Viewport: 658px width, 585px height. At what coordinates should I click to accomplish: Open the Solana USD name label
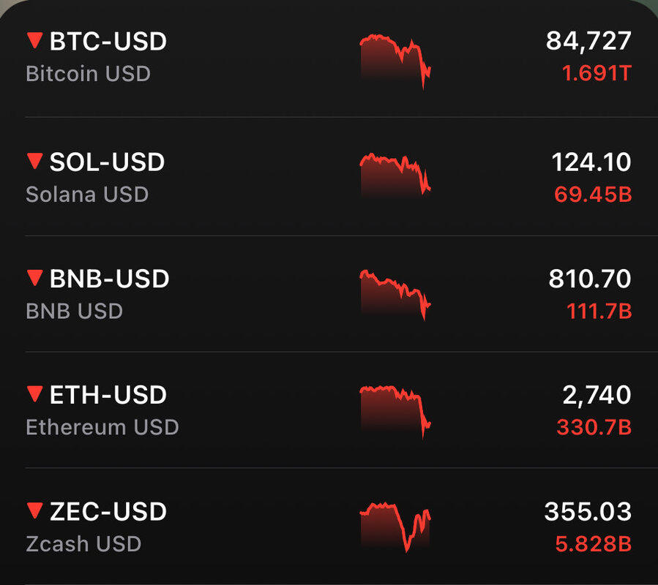(87, 195)
